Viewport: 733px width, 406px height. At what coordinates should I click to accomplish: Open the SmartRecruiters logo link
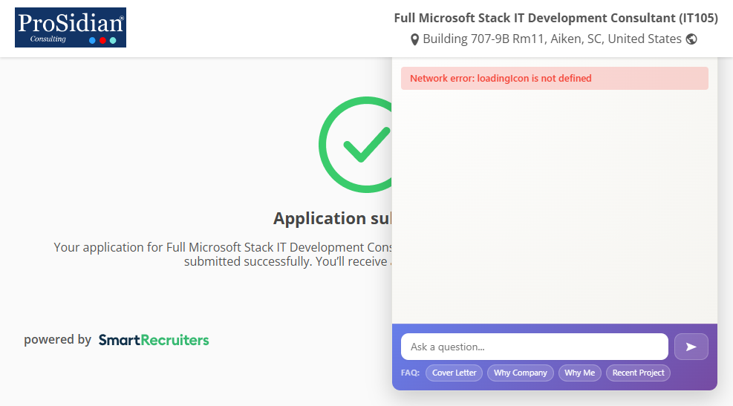[x=154, y=340]
